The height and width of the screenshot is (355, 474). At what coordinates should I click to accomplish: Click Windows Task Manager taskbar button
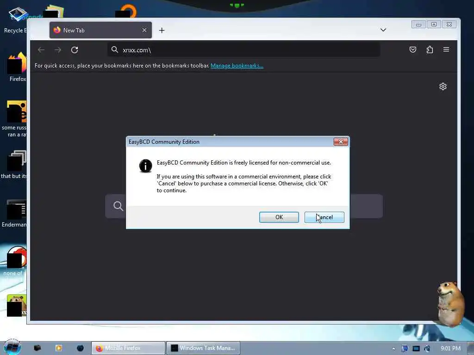coord(203,348)
